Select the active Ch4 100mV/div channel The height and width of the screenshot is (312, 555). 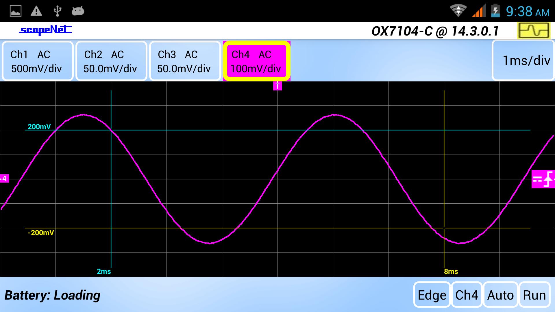pyautogui.click(x=256, y=61)
